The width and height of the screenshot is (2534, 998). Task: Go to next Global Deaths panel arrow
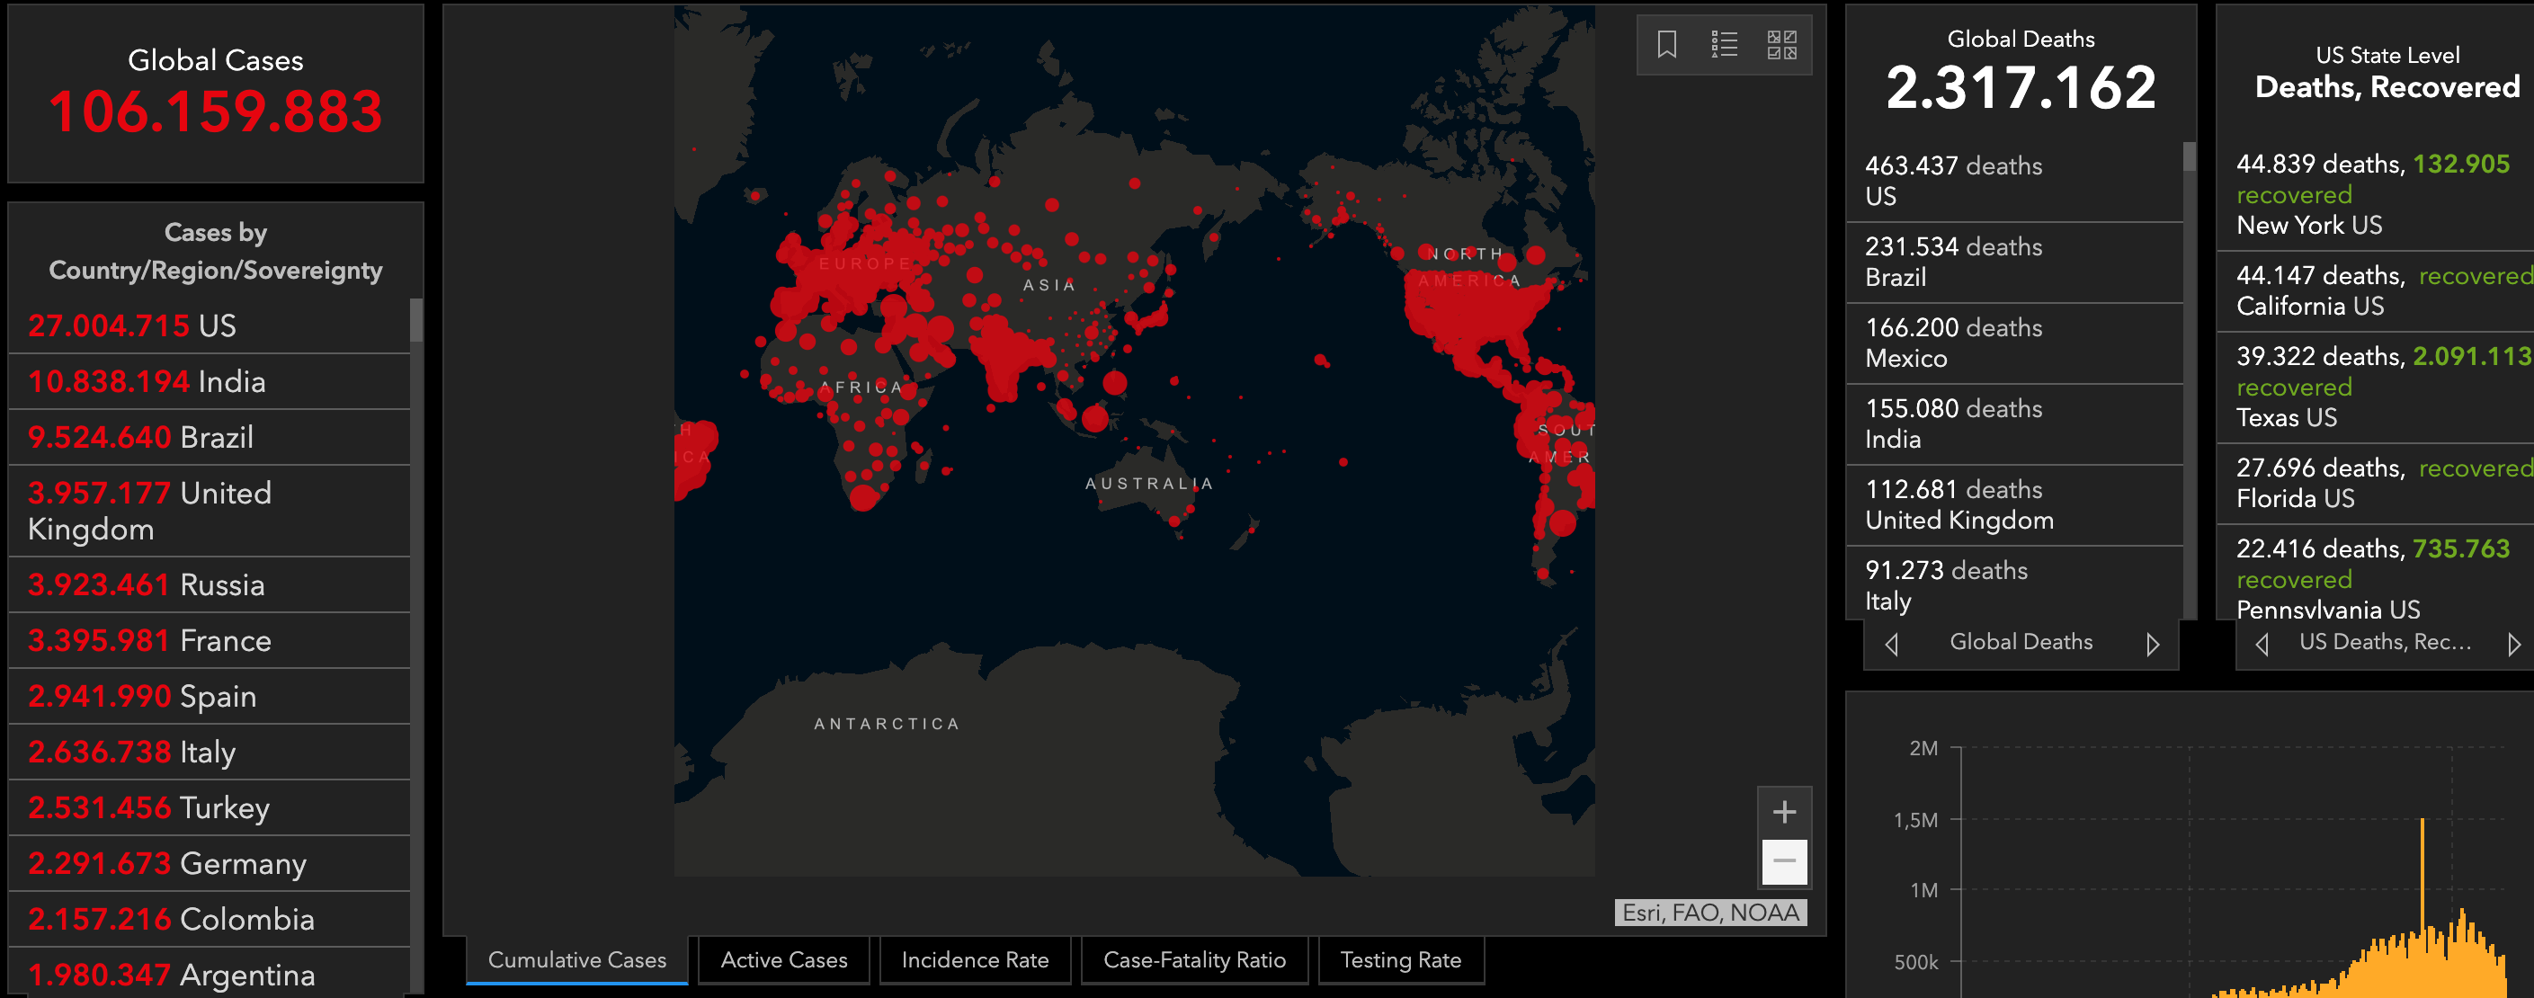(2153, 644)
